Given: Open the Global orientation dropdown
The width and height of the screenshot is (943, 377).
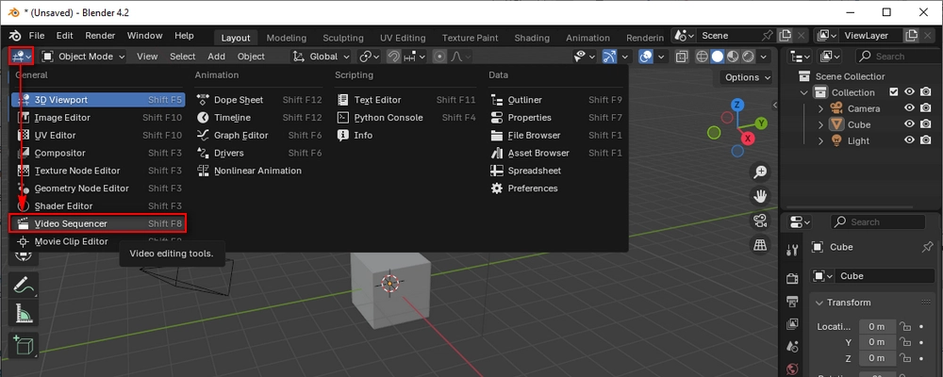Looking at the screenshot, I should (x=322, y=57).
